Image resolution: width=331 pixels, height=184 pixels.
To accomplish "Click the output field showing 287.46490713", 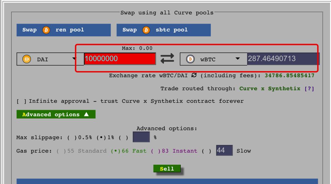I will click(283, 59).
